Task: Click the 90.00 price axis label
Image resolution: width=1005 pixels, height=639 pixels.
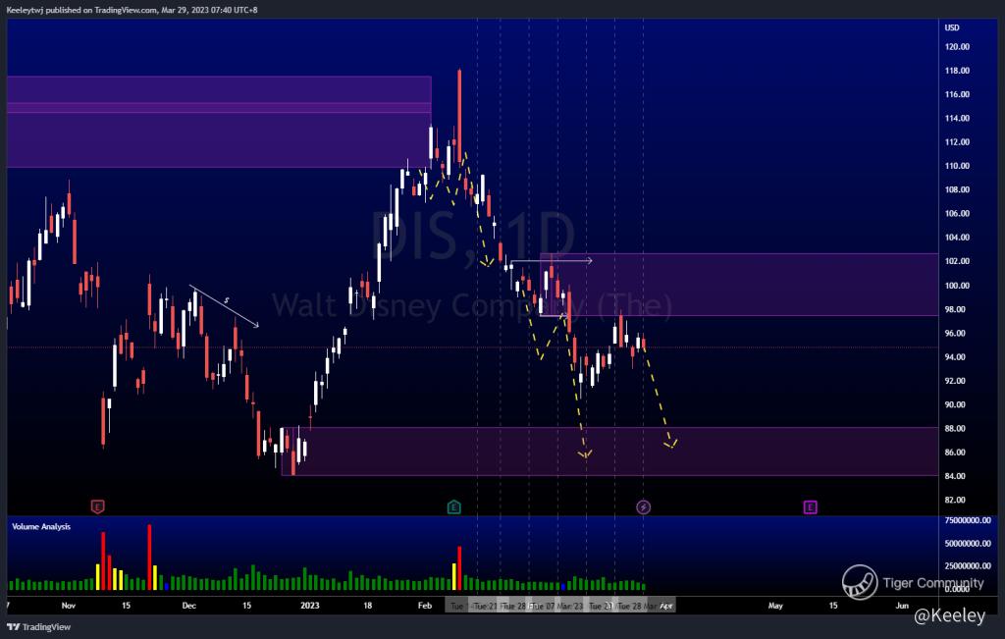Action: [x=955, y=404]
